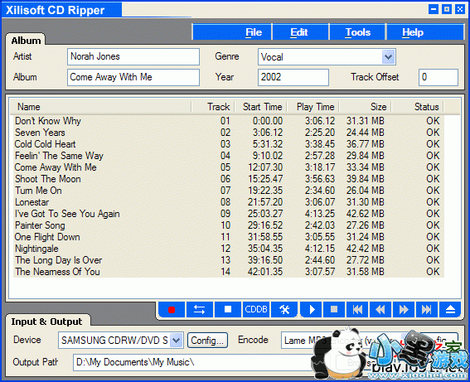This screenshot has height=382, width=470.
Task: Fast forward the current track
Action: click(x=404, y=309)
